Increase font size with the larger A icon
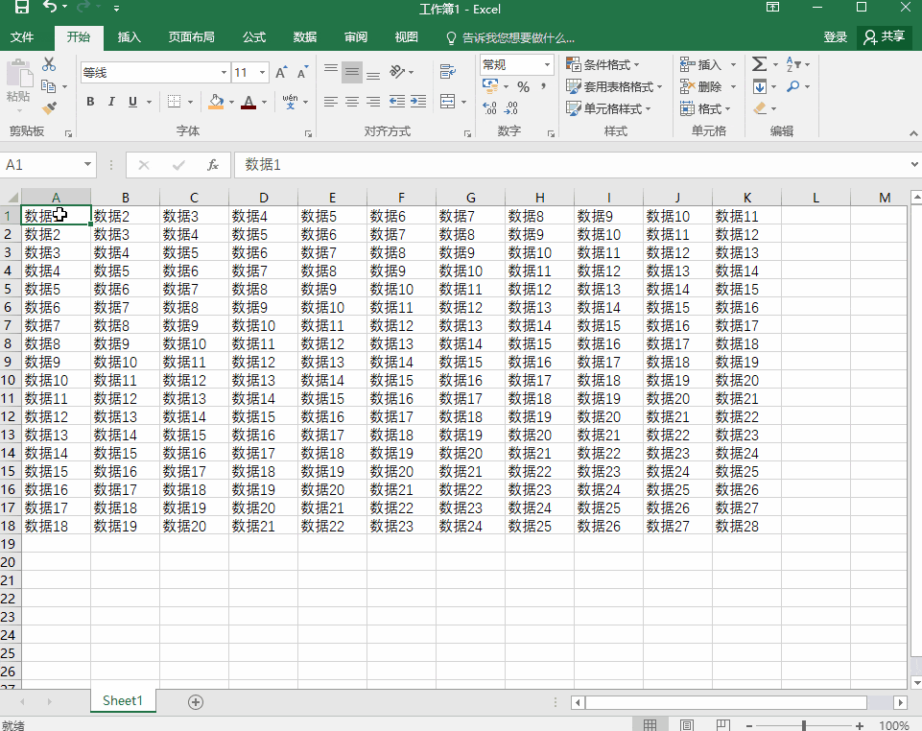The image size is (922, 731). 281,72
